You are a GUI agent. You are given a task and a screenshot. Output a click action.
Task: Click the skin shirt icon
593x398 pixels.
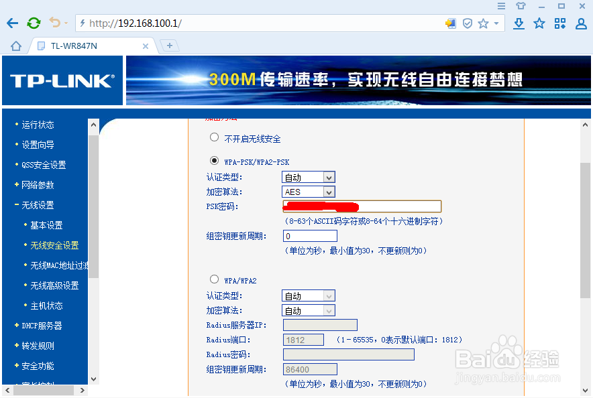(521, 5)
